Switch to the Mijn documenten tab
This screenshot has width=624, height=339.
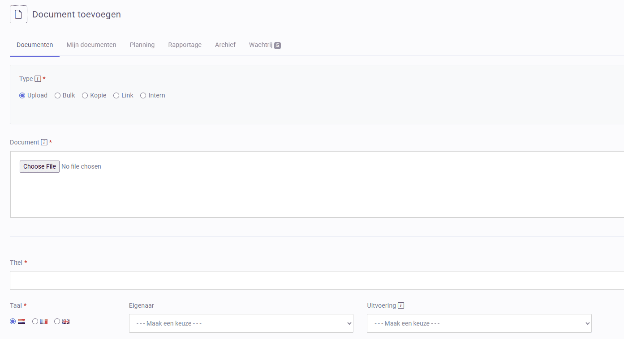point(91,45)
